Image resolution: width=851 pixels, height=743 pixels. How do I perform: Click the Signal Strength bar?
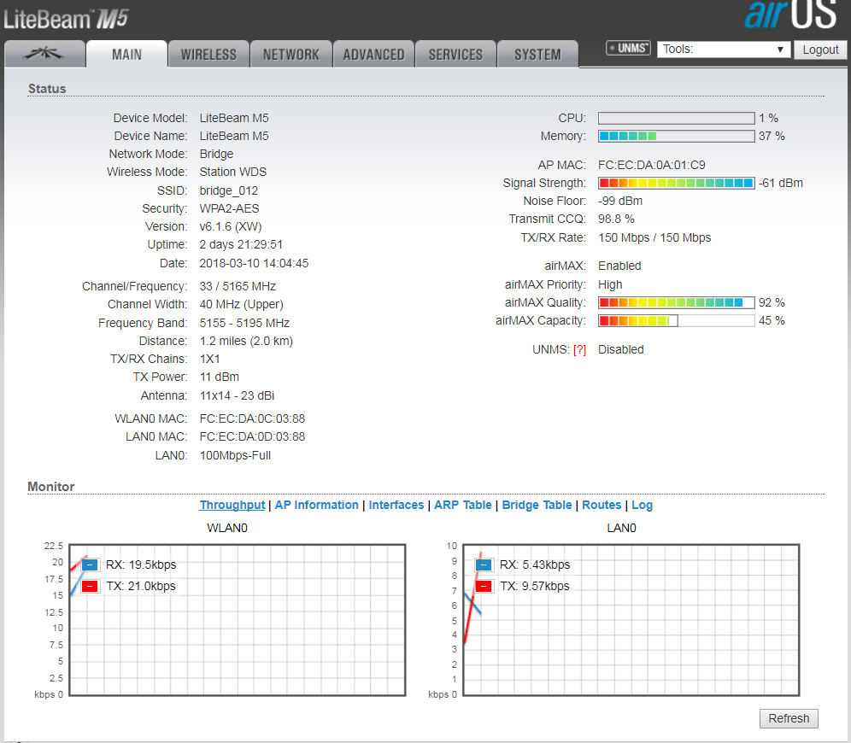click(676, 184)
